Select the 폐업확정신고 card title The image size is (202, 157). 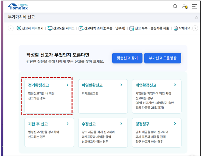tap(146, 85)
